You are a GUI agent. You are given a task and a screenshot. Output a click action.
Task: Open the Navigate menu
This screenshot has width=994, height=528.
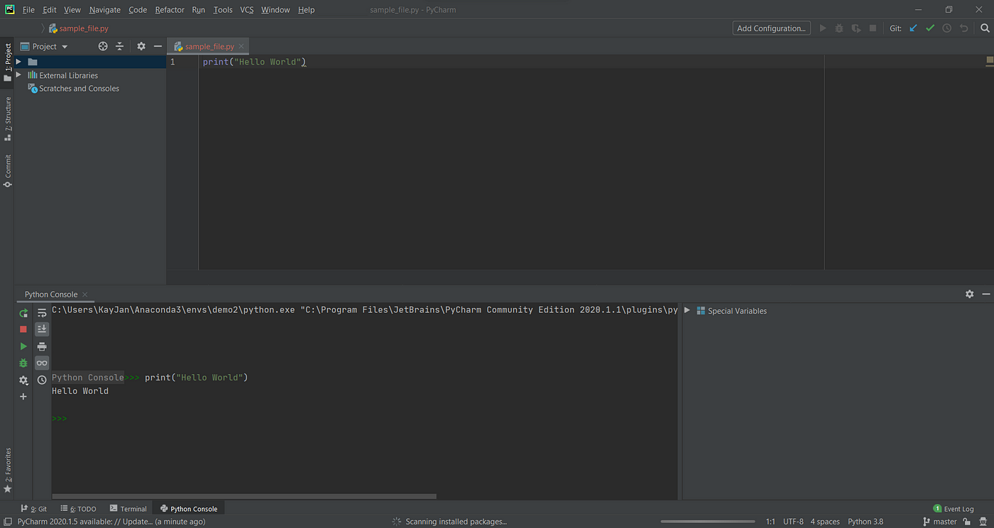(x=105, y=10)
